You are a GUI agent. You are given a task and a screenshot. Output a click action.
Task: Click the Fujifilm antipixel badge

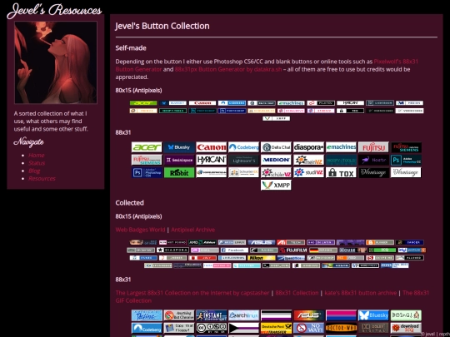293,250
